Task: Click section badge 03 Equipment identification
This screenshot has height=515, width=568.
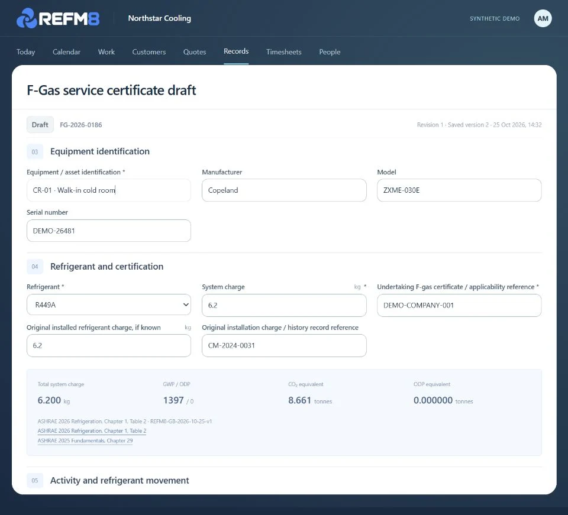Action: click(35, 151)
